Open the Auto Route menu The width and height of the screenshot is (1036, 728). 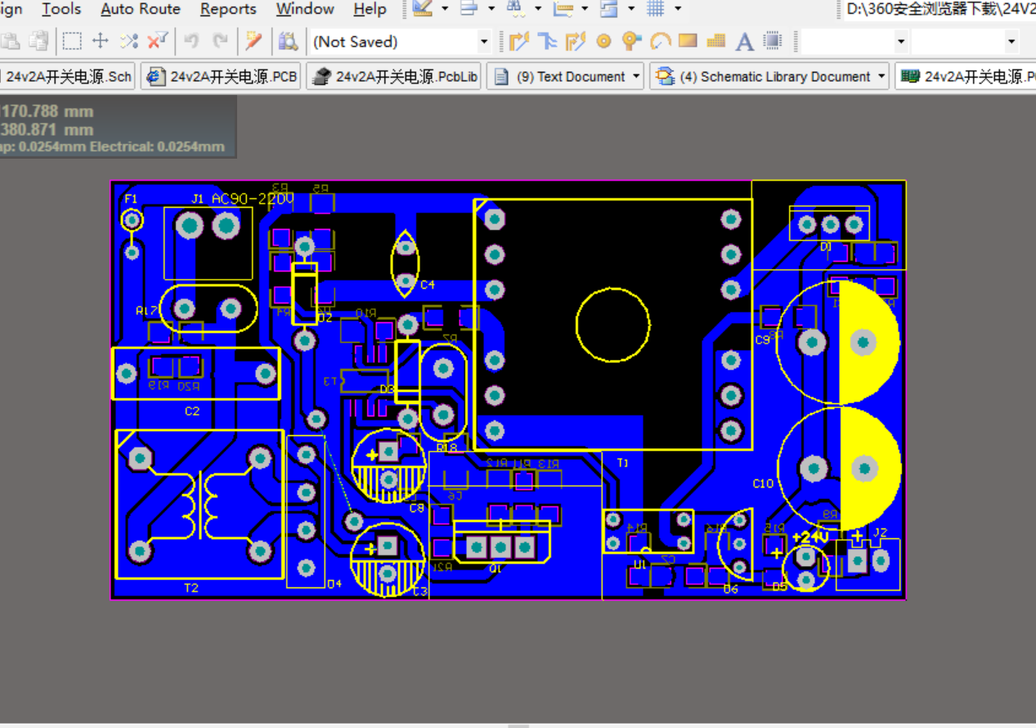pyautogui.click(x=141, y=9)
